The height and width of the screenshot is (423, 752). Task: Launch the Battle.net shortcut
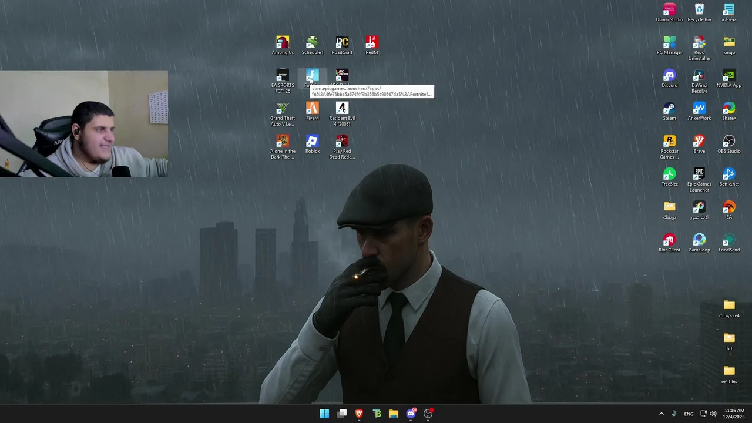click(x=729, y=177)
